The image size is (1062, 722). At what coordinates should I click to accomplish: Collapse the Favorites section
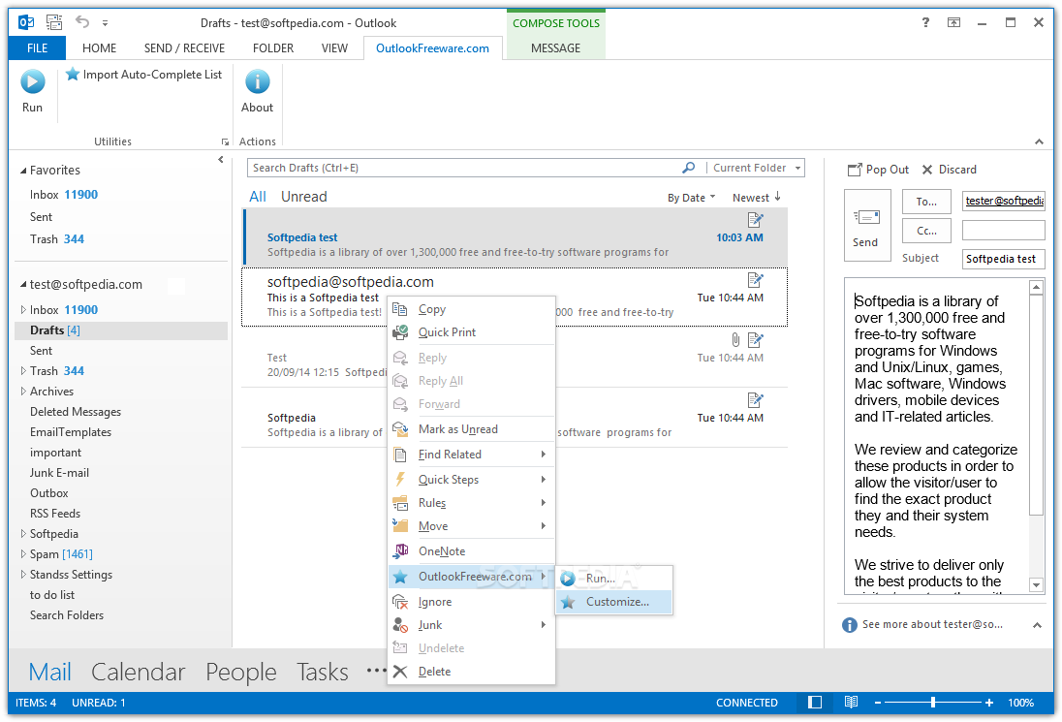point(23,171)
